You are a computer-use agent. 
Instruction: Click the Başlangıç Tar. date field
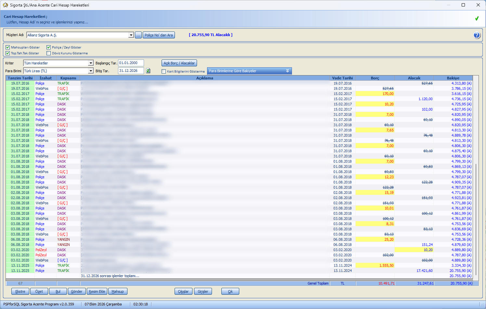131,63
